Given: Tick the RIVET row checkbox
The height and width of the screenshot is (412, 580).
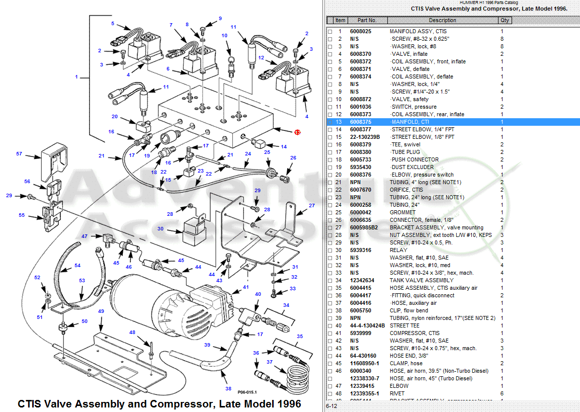Looking at the screenshot, I should point(330,393).
